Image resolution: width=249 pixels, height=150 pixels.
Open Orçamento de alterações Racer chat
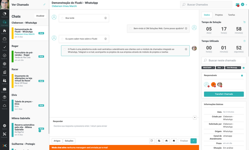[29, 81]
